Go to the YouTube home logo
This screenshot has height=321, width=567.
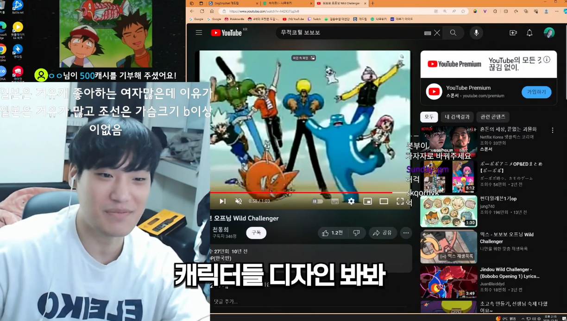(227, 32)
